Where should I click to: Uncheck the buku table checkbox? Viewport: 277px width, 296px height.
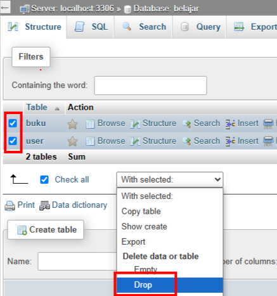(x=13, y=123)
